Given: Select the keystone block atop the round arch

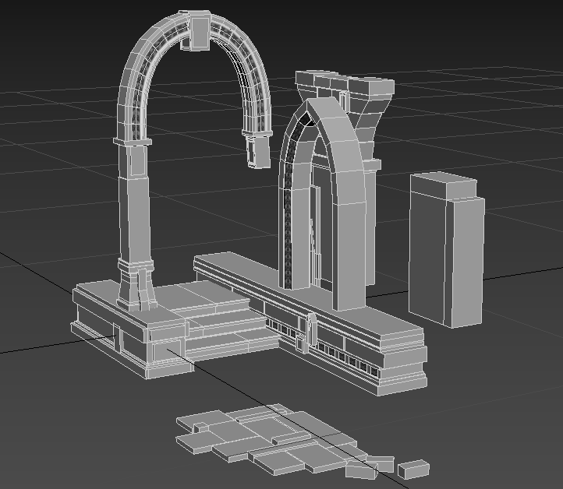Looking at the screenshot, I should (200, 30).
